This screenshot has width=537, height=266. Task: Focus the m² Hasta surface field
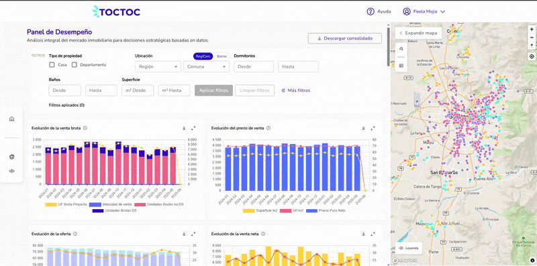click(175, 90)
